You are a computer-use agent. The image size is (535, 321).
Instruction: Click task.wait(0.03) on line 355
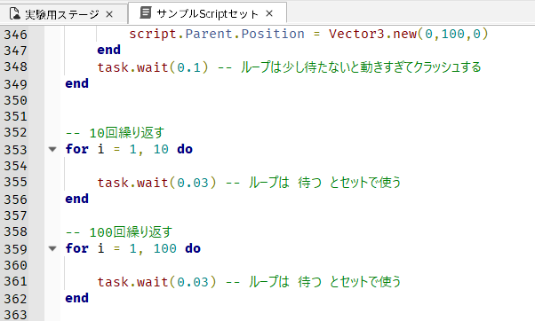point(156,183)
